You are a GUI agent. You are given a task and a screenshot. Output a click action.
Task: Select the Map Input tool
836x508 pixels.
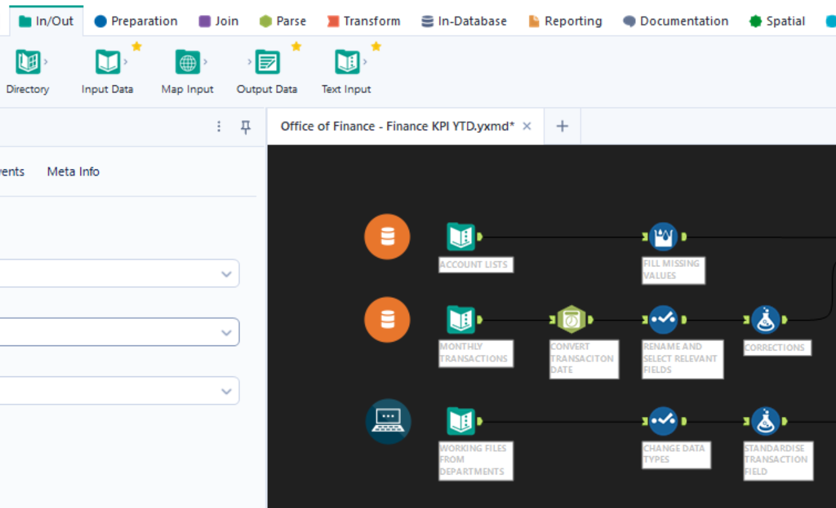(187, 61)
